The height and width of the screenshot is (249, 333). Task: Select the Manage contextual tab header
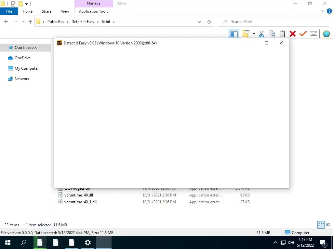(94, 3)
